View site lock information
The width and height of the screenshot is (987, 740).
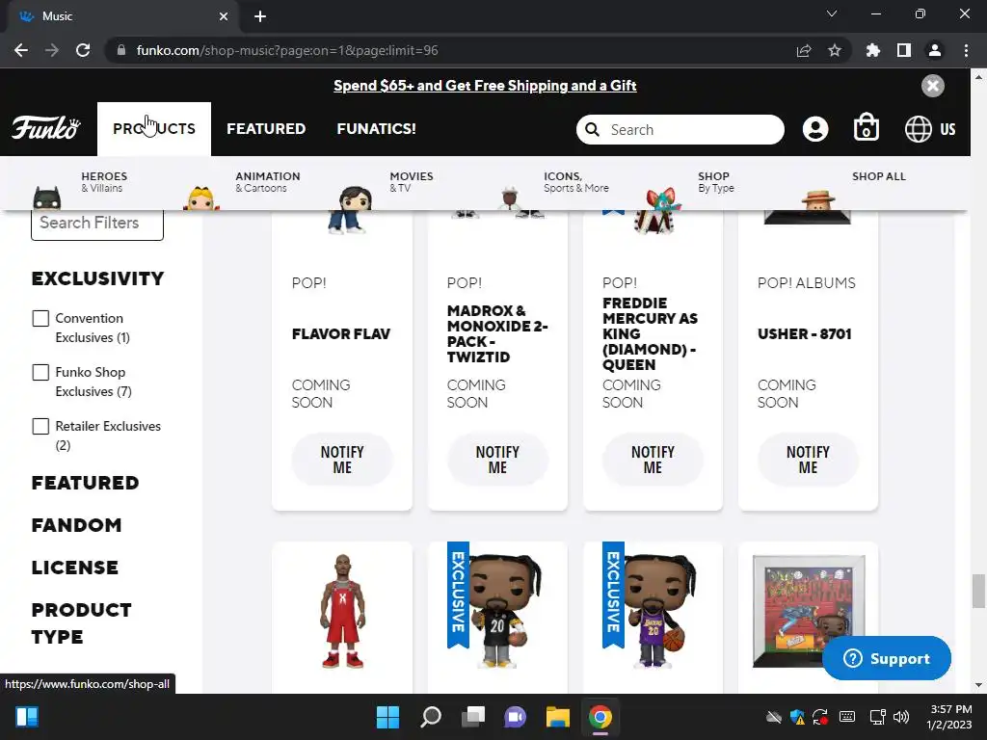click(120, 50)
